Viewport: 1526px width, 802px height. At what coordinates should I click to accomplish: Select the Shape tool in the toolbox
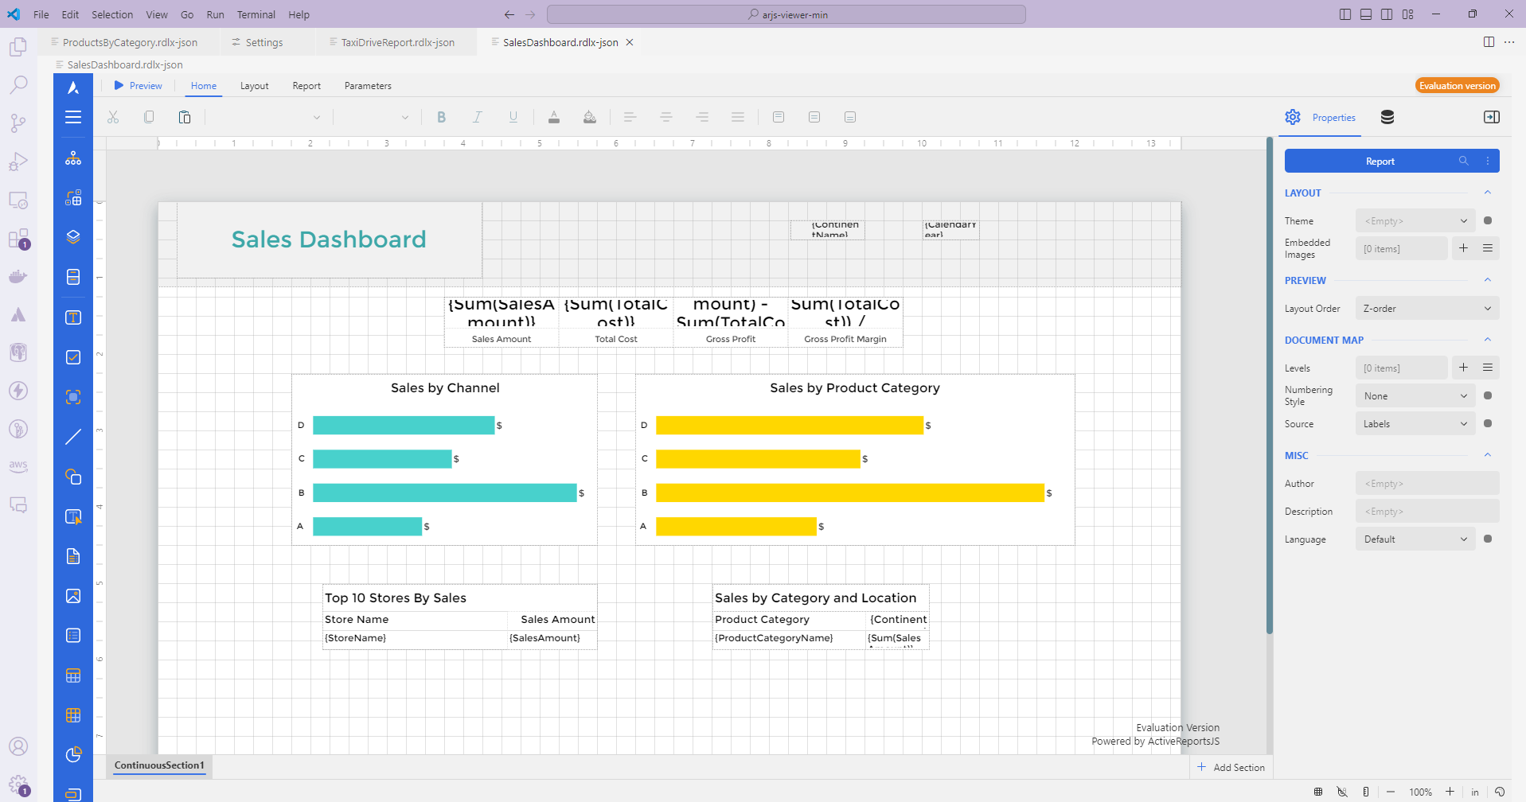click(x=73, y=477)
